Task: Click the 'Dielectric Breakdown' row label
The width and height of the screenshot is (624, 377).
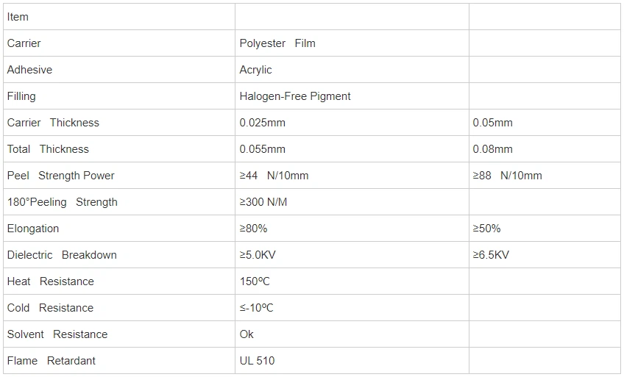Action: click(62, 255)
